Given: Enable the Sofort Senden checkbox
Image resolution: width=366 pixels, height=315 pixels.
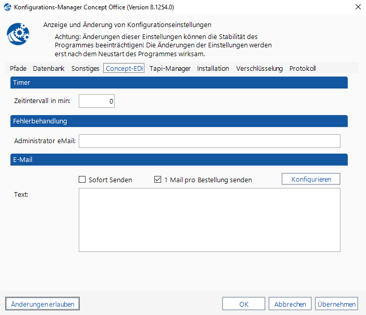Looking at the screenshot, I should 82,180.
